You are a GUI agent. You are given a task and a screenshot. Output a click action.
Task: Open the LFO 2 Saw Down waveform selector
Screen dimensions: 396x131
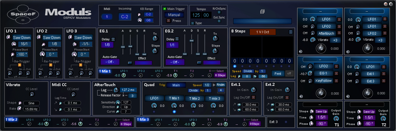tap(52, 38)
